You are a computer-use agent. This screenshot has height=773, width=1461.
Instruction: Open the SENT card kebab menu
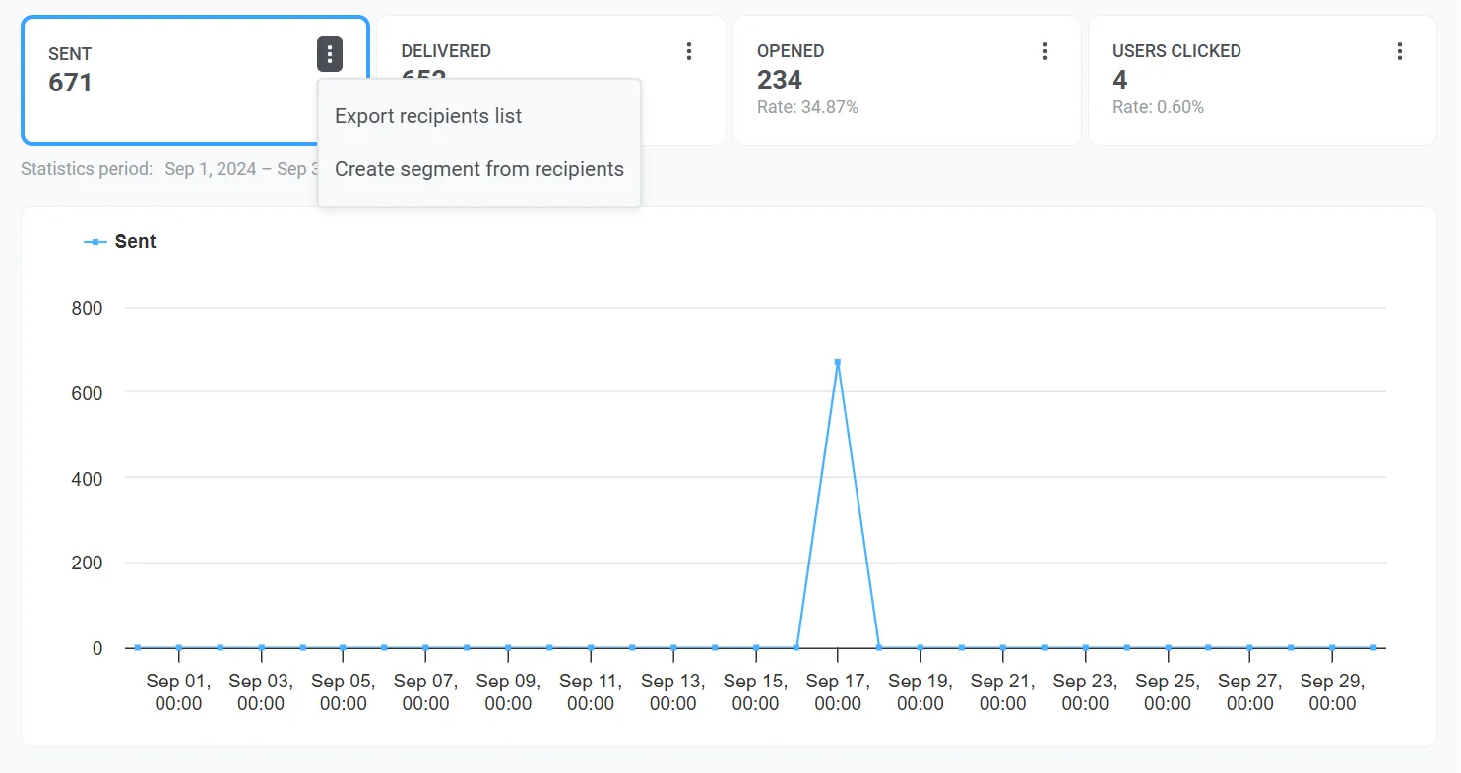click(329, 54)
